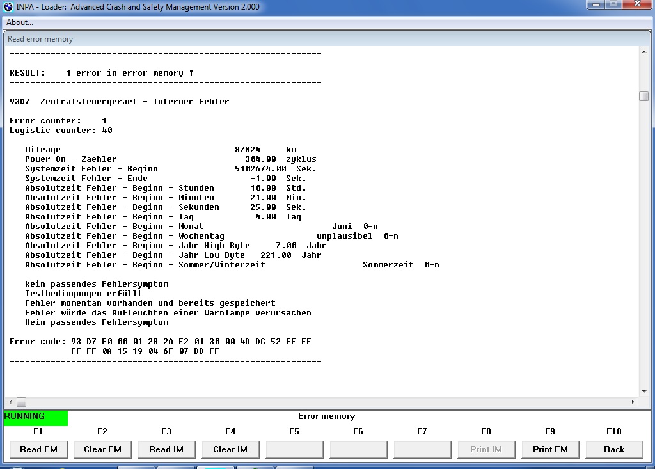The width and height of the screenshot is (655, 469).
Task: Click the Error memory screen title
Action: 326,416
